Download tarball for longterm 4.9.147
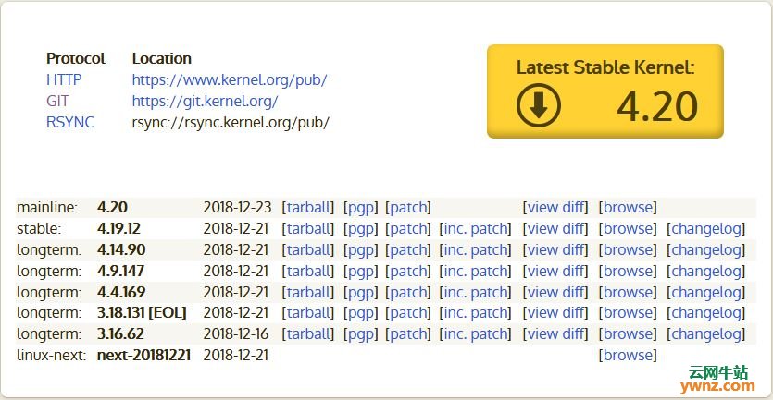This screenshot has height=400, width=773. click(x=308, y=271)
